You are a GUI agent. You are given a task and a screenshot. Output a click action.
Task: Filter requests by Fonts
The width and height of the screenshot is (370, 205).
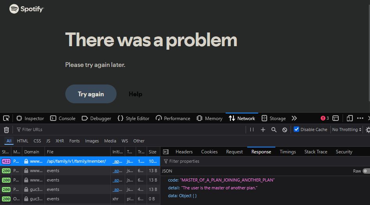pos(74,141)
